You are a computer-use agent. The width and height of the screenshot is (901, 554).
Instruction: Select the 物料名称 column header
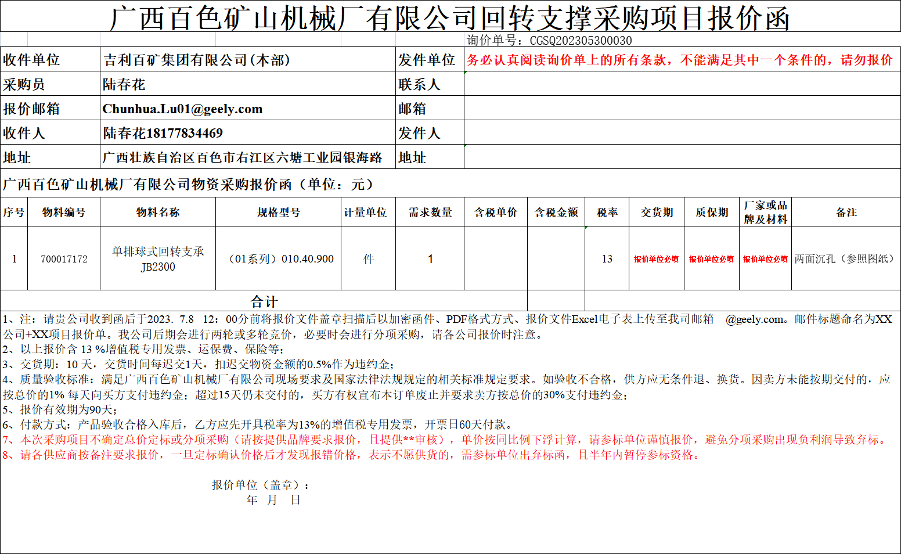(x=158, y=212)
